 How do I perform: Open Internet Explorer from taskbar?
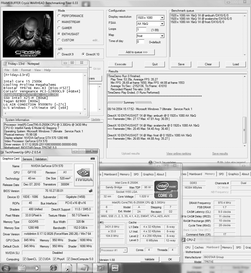(53, 268)
